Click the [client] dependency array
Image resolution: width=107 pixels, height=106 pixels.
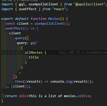[19, 86]
